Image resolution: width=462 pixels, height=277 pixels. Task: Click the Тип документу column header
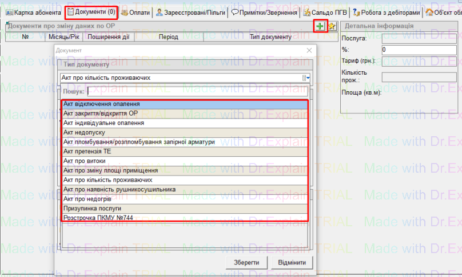tap(270, 36)
